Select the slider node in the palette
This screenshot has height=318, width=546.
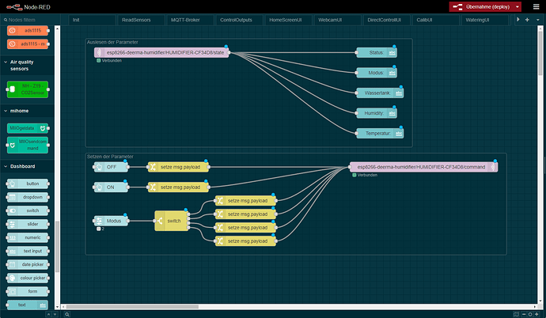coord(28,224)
